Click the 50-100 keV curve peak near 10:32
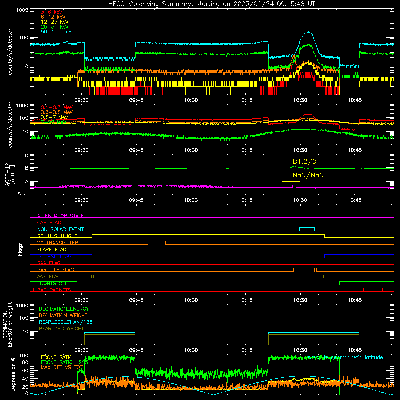 tap(309, 32)
